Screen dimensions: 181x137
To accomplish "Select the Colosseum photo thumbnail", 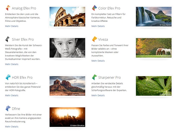I will point(67,17).
